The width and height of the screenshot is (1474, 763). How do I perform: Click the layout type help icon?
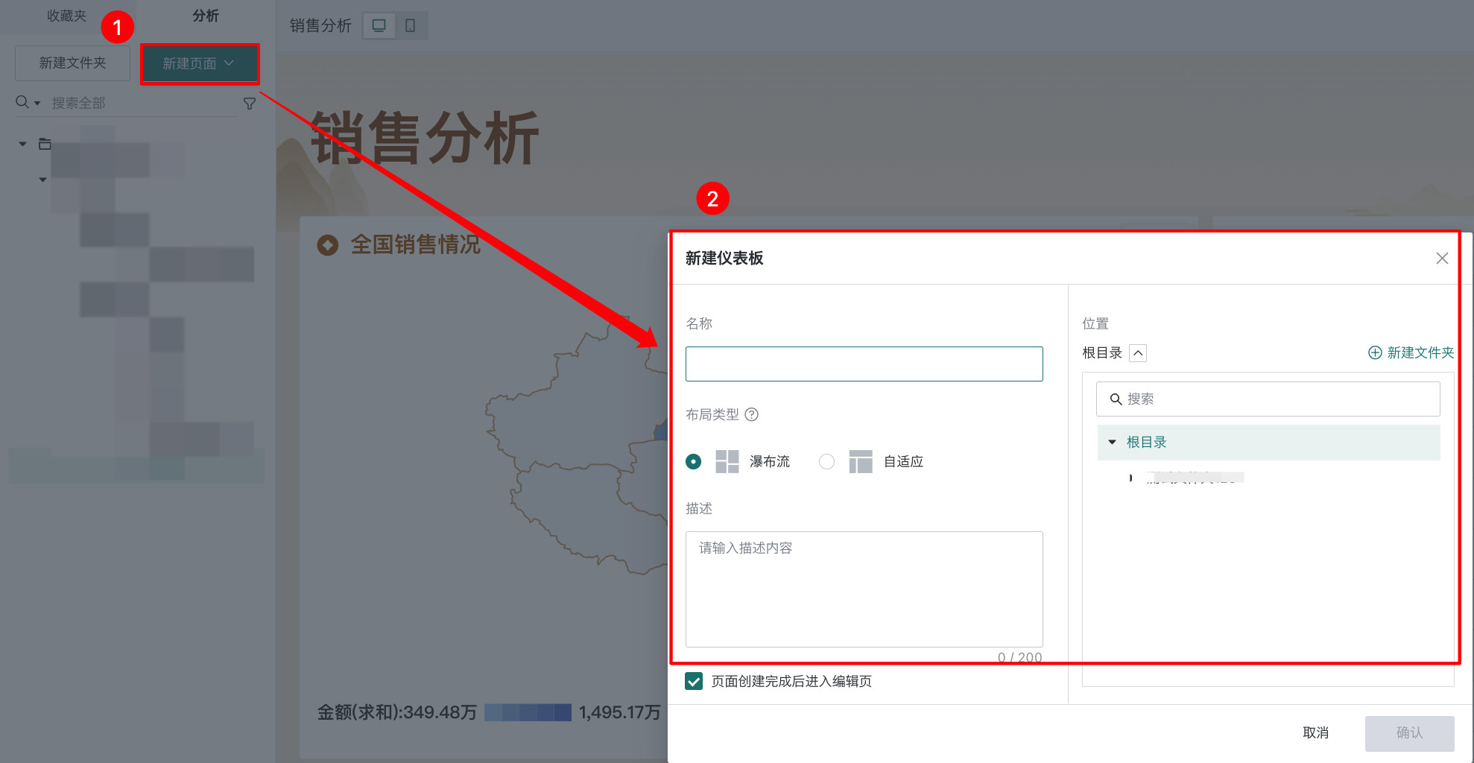point(752,414)
